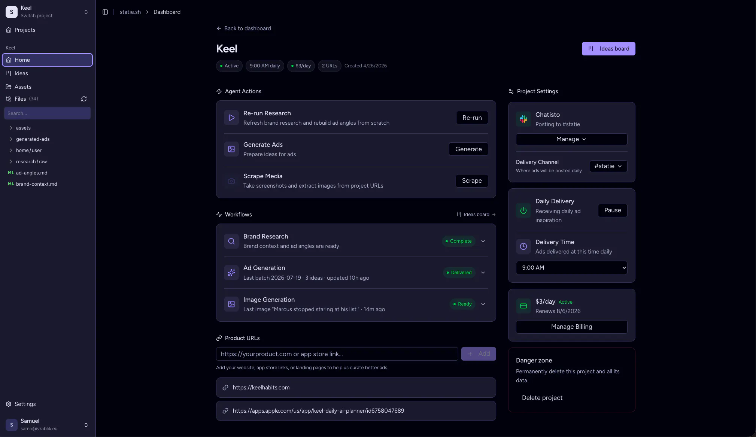
Task: Expand the Brand Research workflow chevron
Action: 483,241
